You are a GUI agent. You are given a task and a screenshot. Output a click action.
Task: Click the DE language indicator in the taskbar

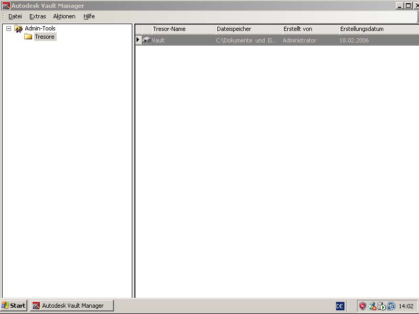pos(340,306)
